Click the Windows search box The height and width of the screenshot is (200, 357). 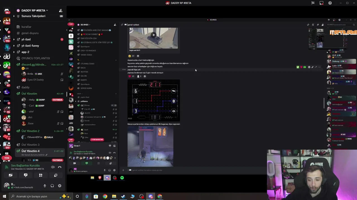click(40, 196)
